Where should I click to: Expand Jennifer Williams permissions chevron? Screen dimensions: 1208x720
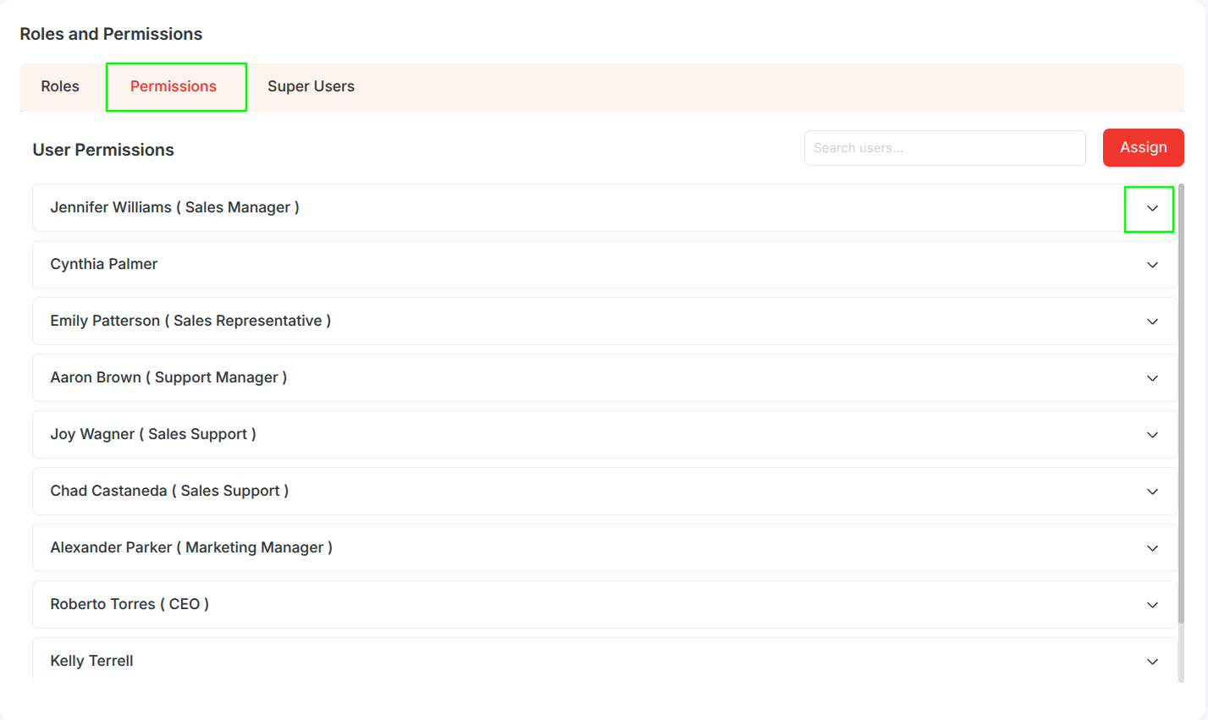point(1152,208)
